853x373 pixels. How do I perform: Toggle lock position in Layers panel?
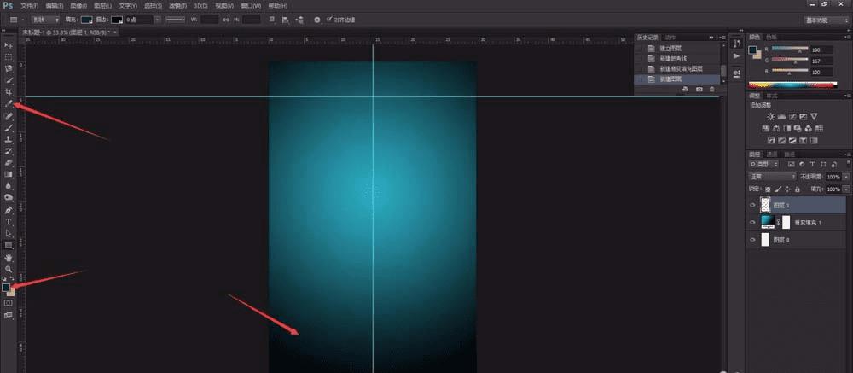pos(787,189)
